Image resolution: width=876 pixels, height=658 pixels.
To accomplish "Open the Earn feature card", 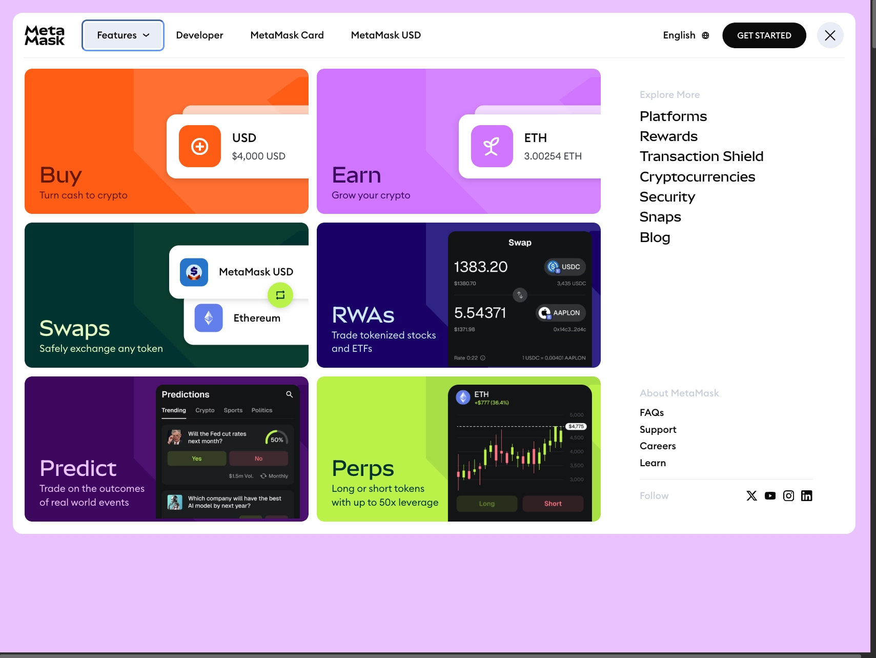I will tap(459, 141).
